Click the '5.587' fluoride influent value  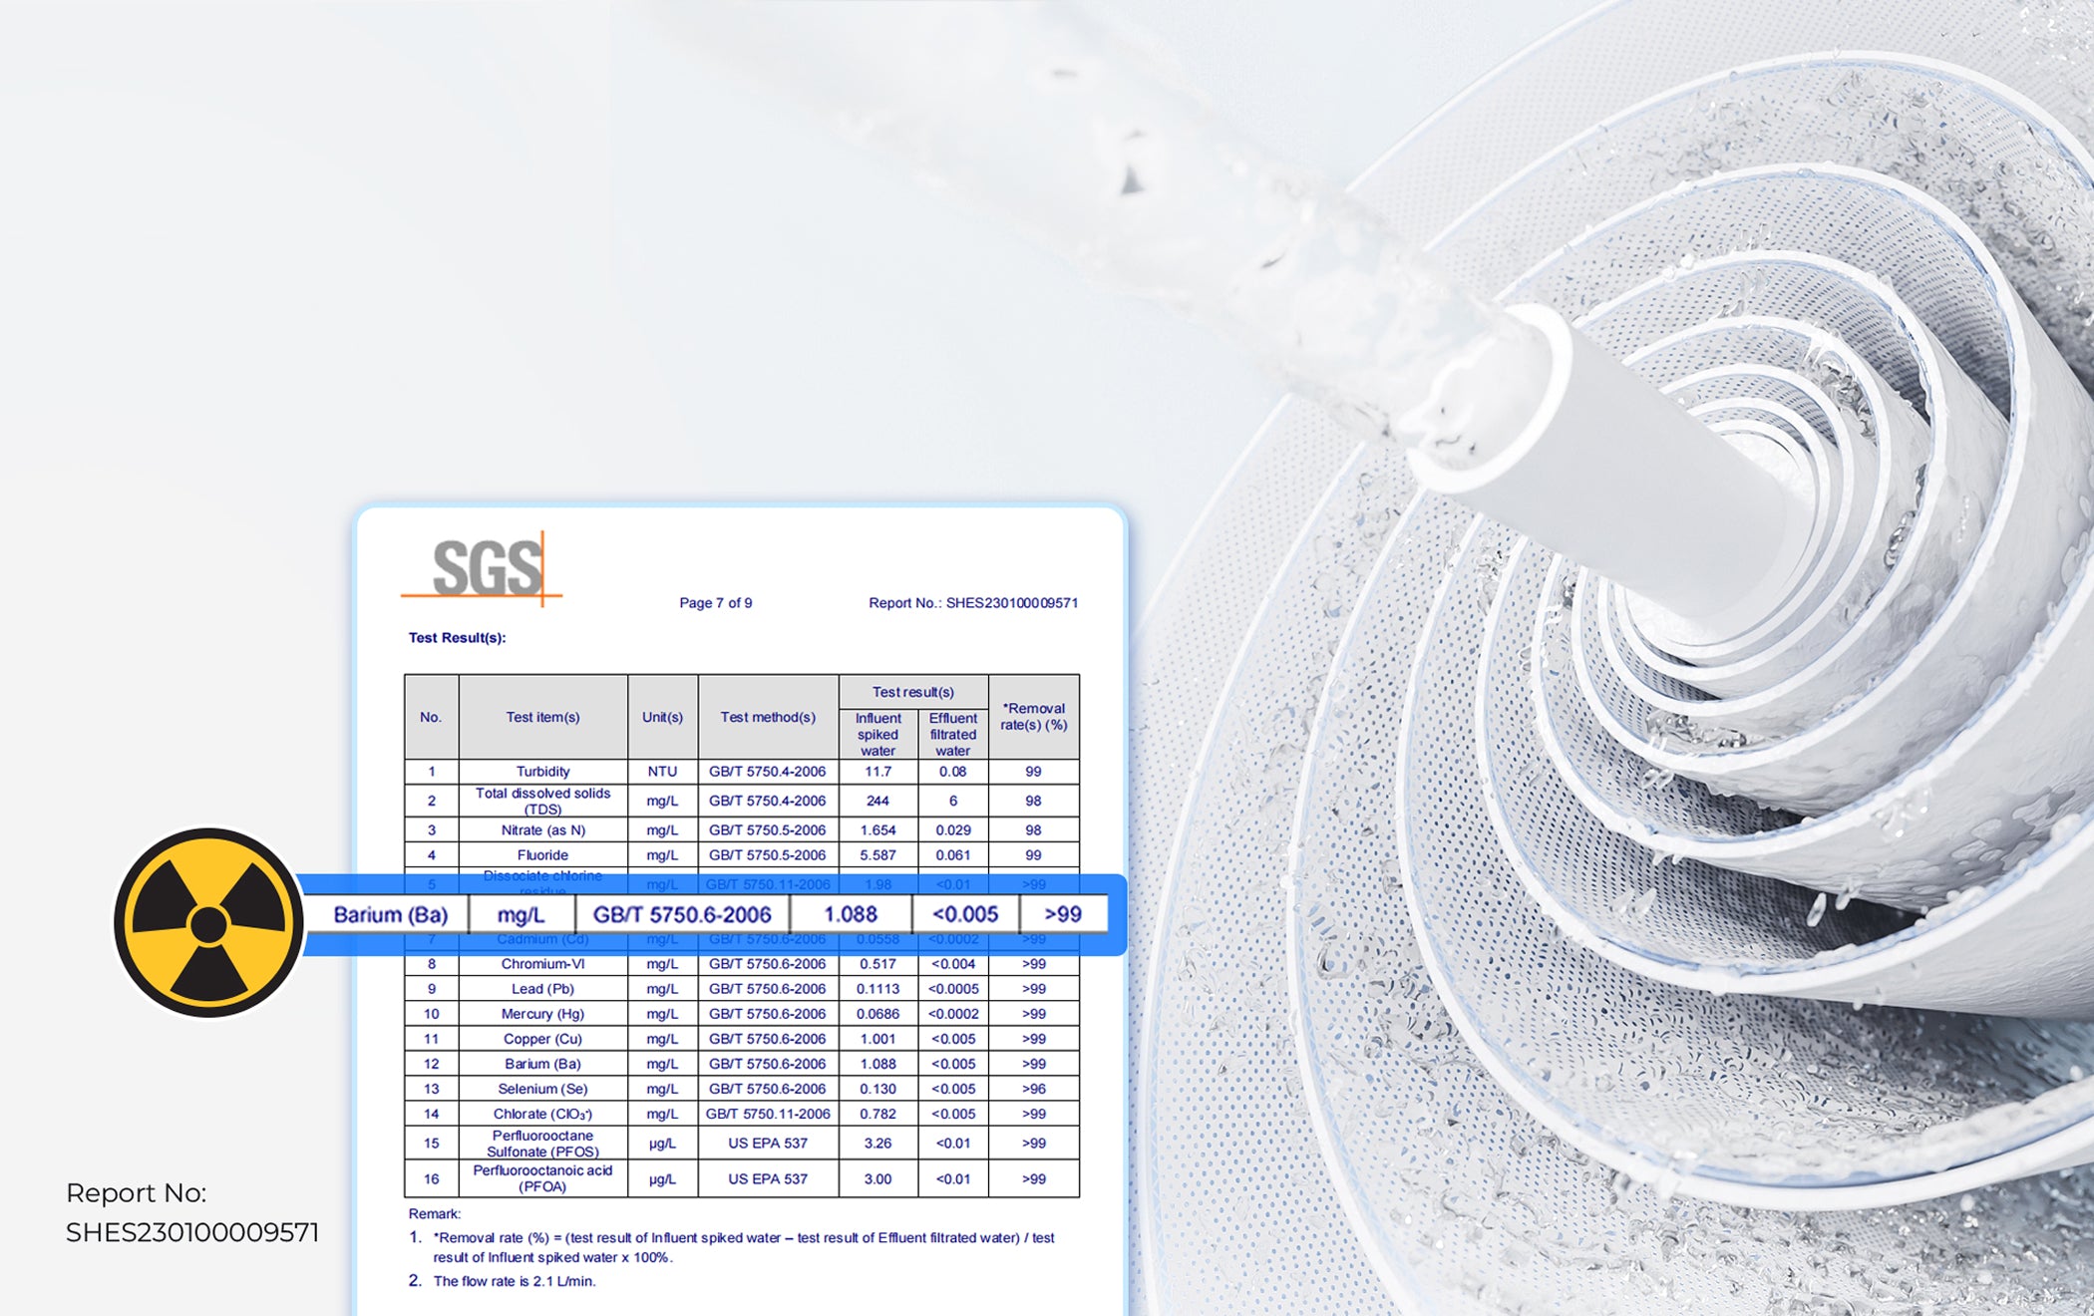click(877, 855)
